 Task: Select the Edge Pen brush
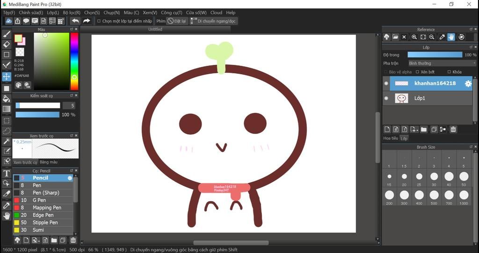point(43,215)
